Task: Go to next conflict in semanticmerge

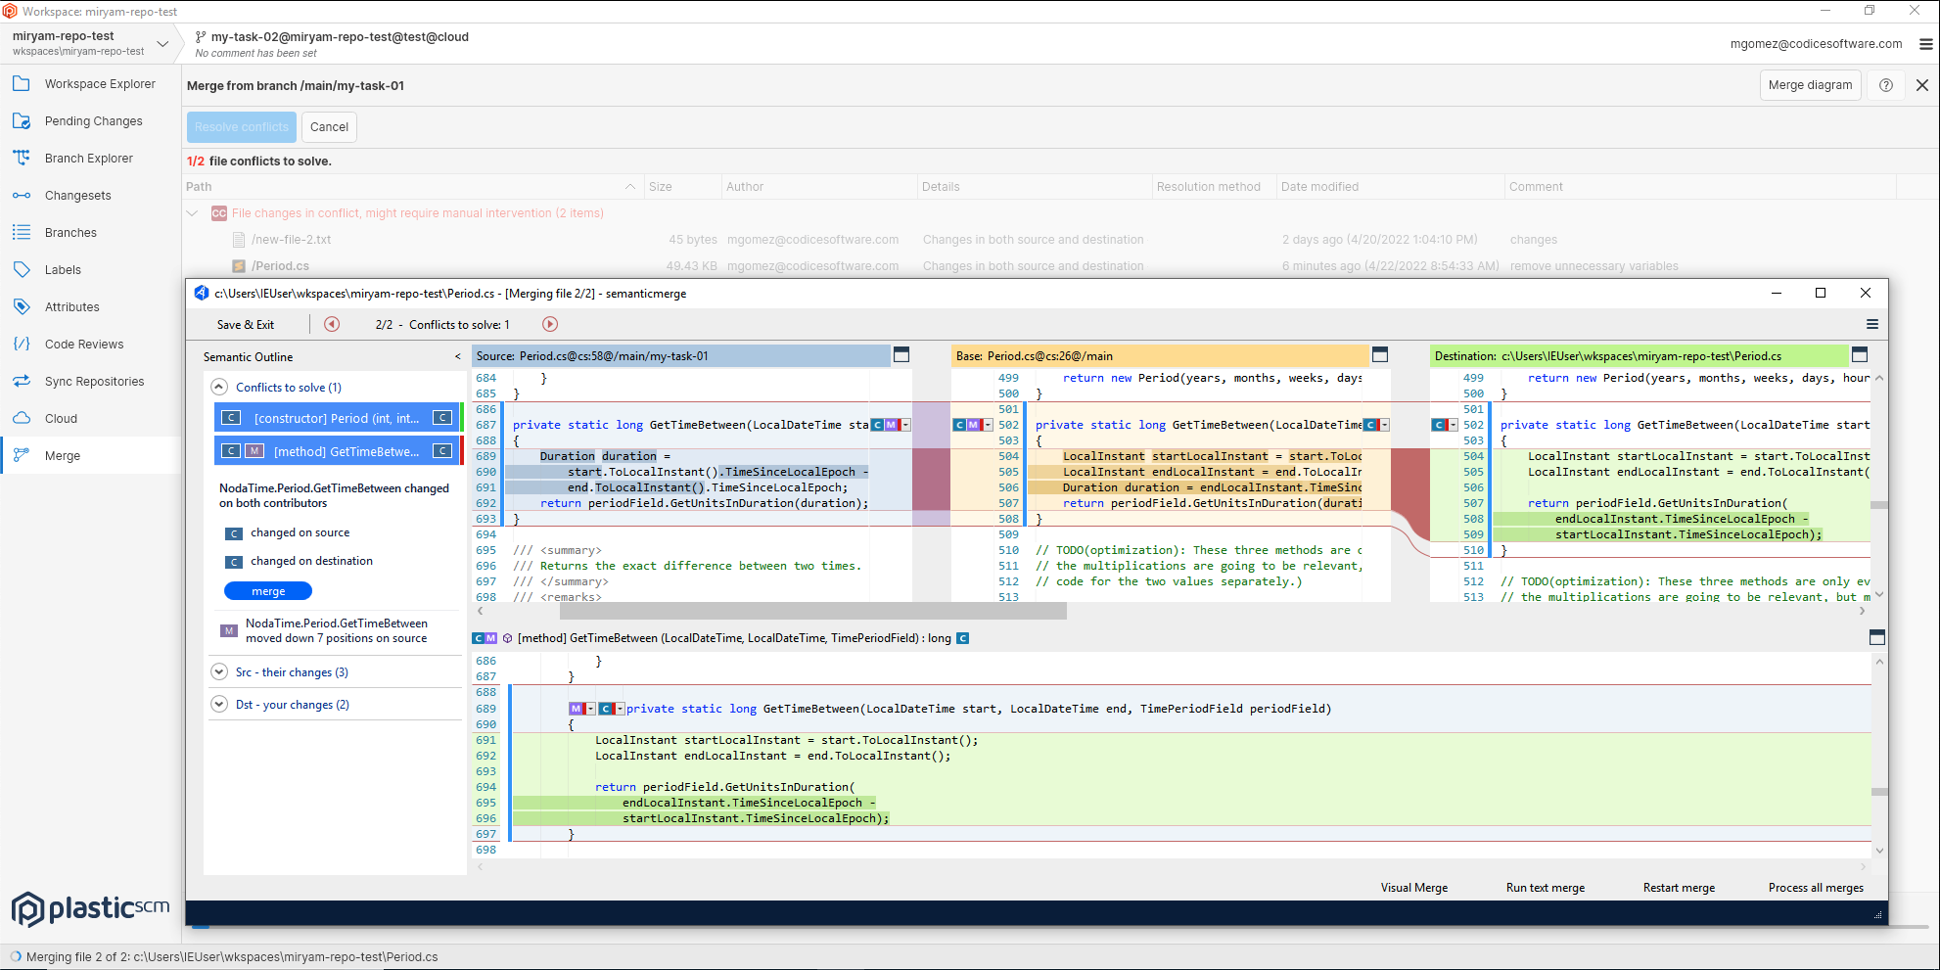Action: pyautogui.click(x=549, y=324)
